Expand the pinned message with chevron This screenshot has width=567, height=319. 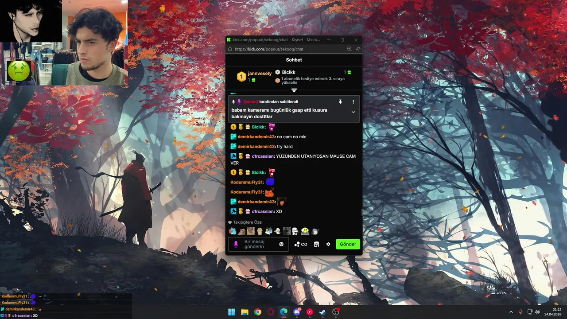tap(353, 112)
